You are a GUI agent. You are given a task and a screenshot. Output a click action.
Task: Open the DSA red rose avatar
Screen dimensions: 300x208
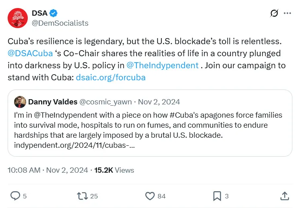[16, 18]
